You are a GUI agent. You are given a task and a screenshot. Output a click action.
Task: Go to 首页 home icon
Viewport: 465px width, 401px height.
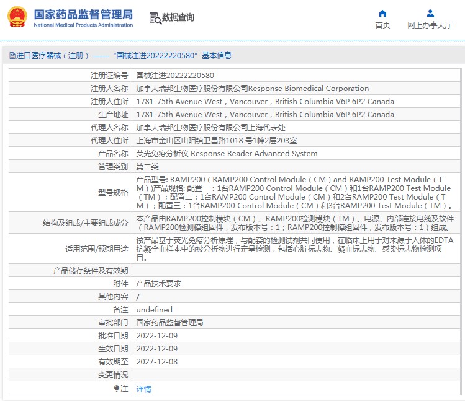coord(382,14)
